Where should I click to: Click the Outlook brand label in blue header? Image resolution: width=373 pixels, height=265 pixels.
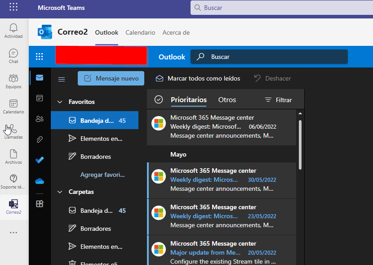click(172, 57)
